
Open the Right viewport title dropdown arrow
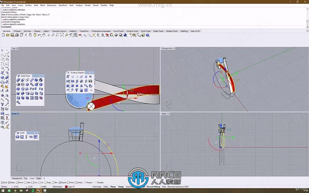[168, 114]
